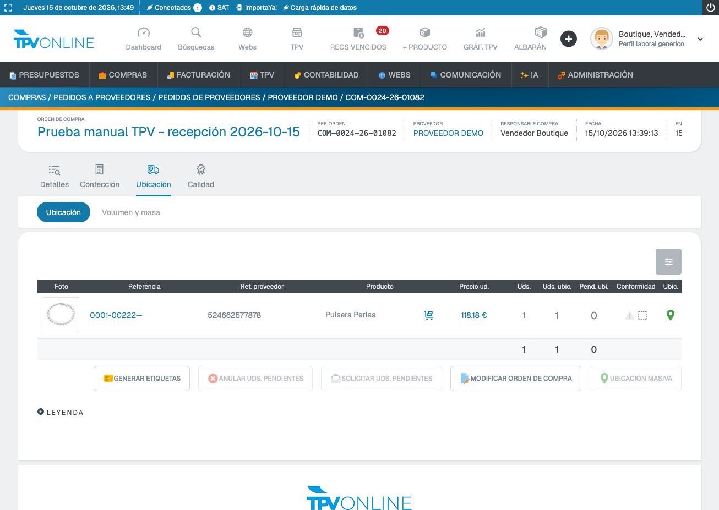719x510 pixels.
Task: Open product reference 0001-00222-- link
Action: (x=116, y=315)
